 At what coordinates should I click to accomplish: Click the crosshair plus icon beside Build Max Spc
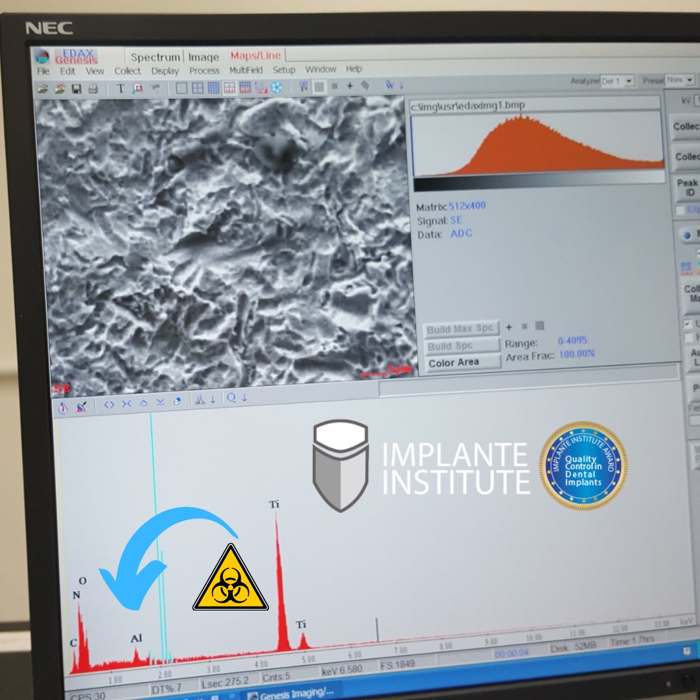coord(509,327)
